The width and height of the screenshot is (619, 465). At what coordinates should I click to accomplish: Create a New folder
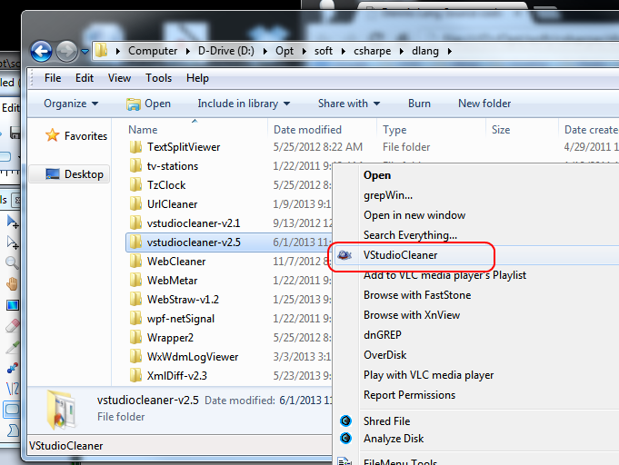[x=484, y=104]
